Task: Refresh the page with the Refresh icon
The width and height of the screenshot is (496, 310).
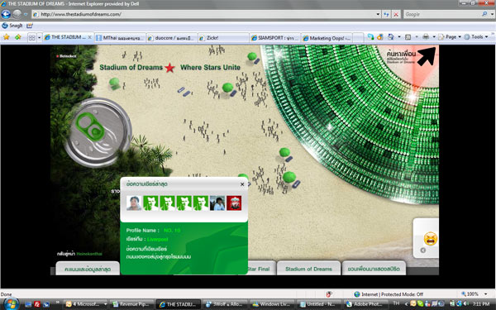Action: (386, 14)
